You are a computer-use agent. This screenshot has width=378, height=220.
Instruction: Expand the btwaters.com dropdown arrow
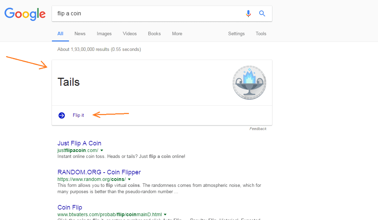[x=165, y=214]
